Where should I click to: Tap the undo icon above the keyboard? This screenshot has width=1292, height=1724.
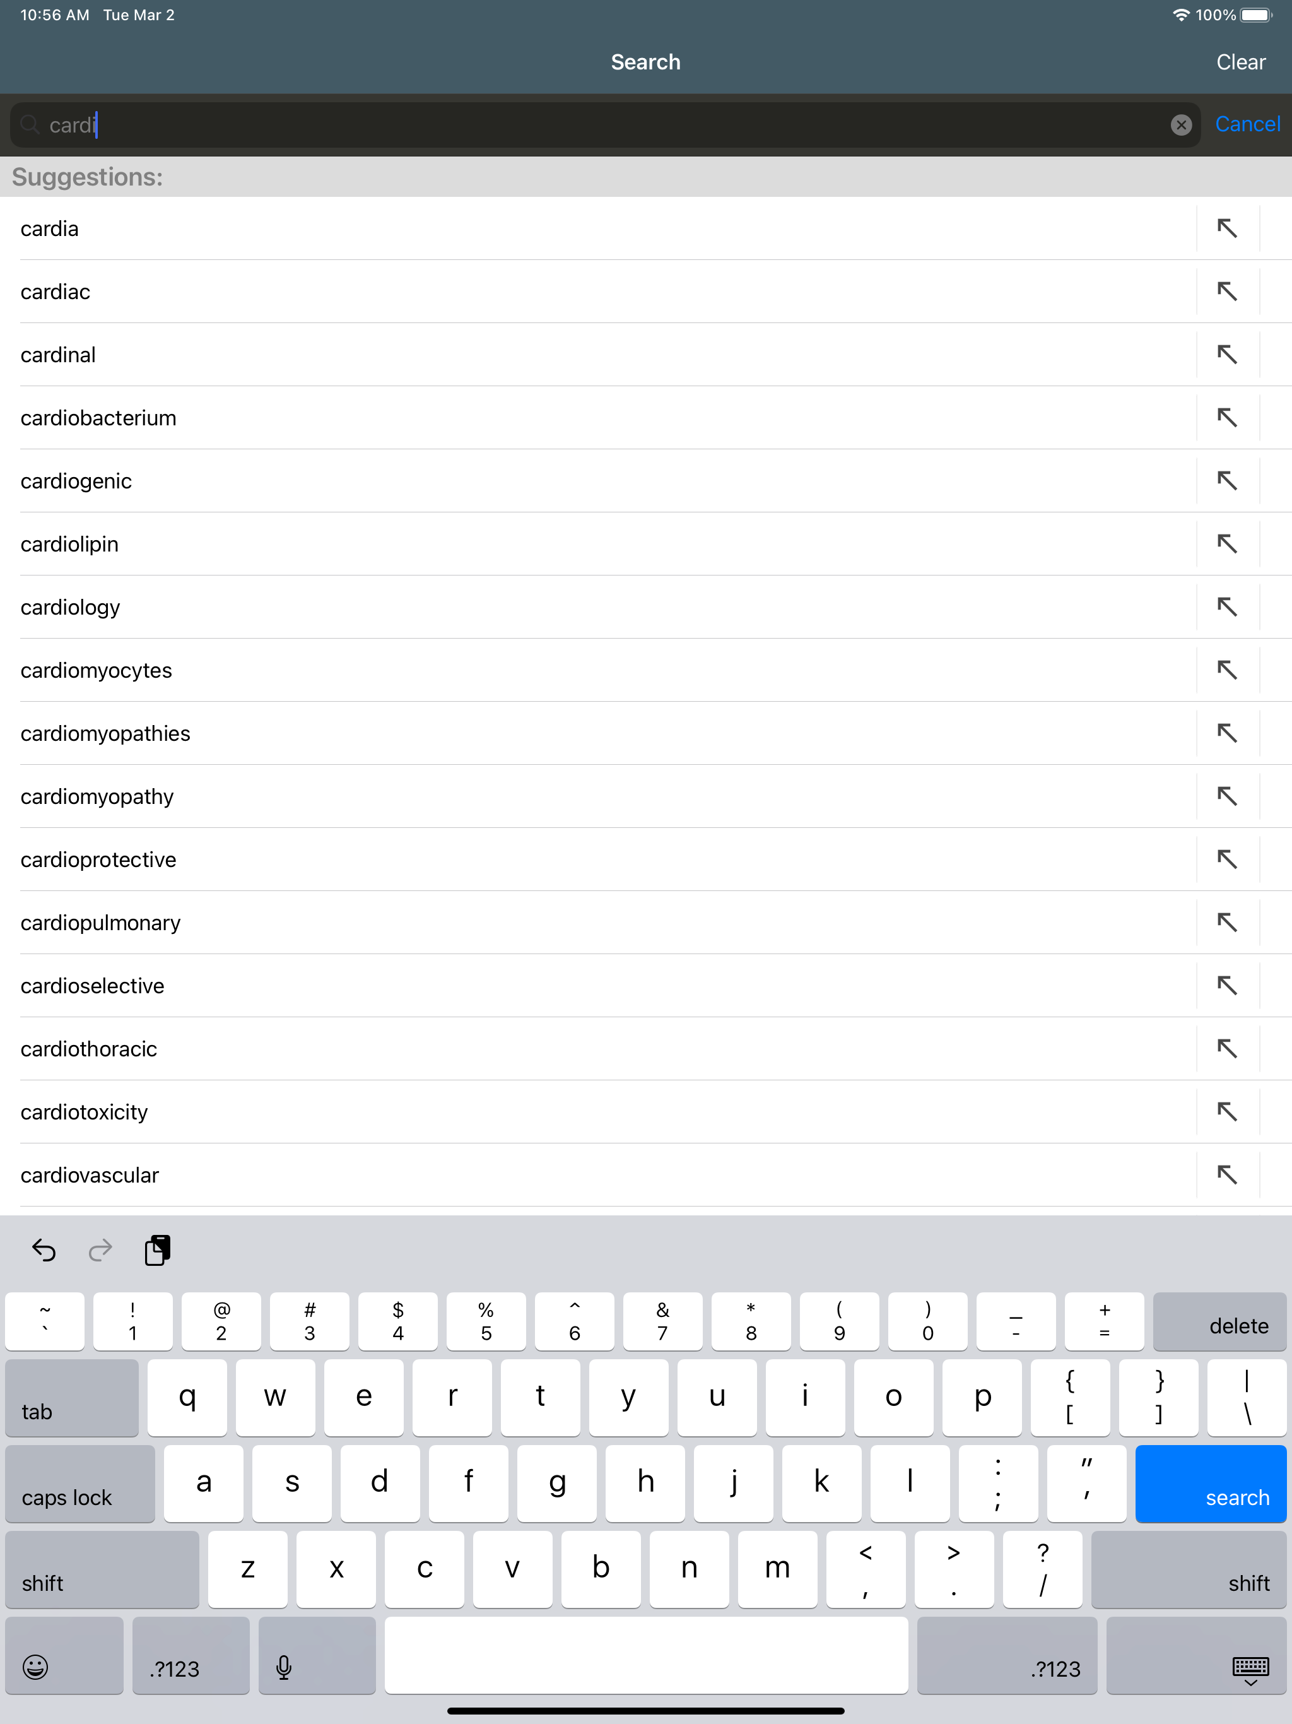point(44,1251)
